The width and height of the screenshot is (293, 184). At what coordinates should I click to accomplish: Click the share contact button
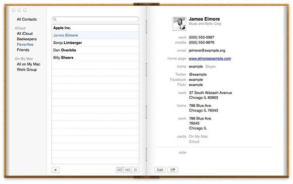(173, 170)
